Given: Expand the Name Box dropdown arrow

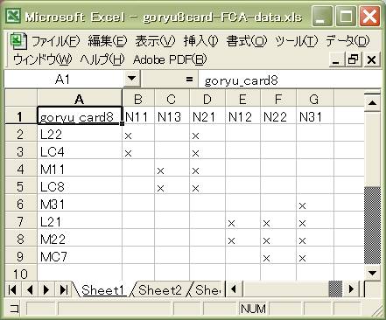Looking at the screenshot, I should (131, 79).
